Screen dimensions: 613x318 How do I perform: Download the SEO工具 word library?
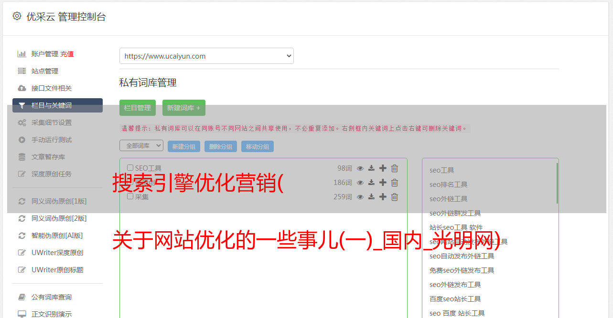[x=371, y=168]
